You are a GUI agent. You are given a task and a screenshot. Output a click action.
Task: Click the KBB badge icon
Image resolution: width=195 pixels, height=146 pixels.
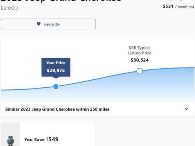click(x=10, y=141)
